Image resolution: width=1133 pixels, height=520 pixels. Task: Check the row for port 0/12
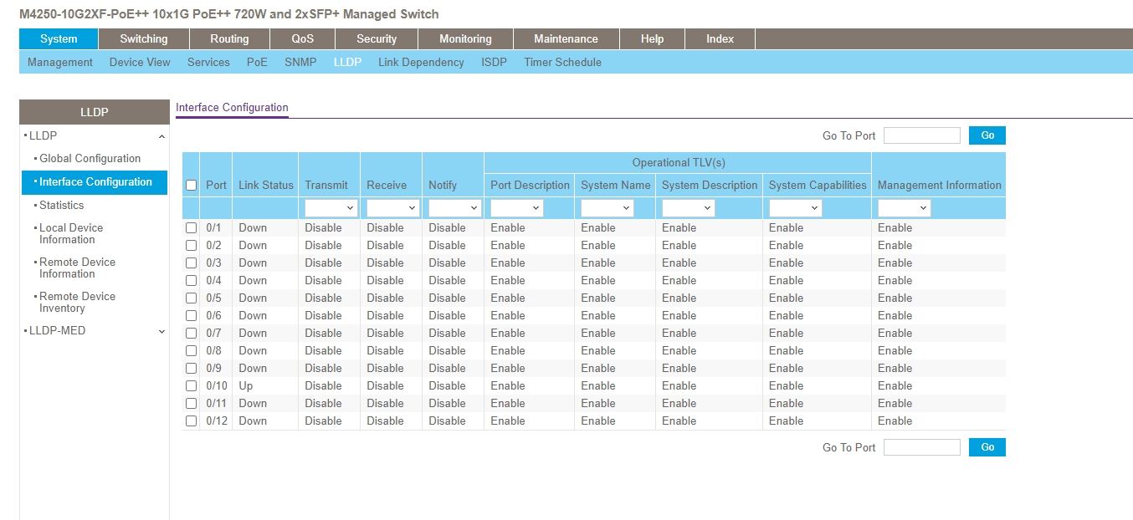191,421
